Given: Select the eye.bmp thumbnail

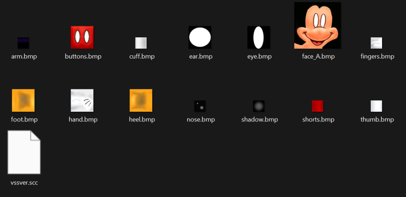Looking at the screenshot, I should [x=258, y=37].
